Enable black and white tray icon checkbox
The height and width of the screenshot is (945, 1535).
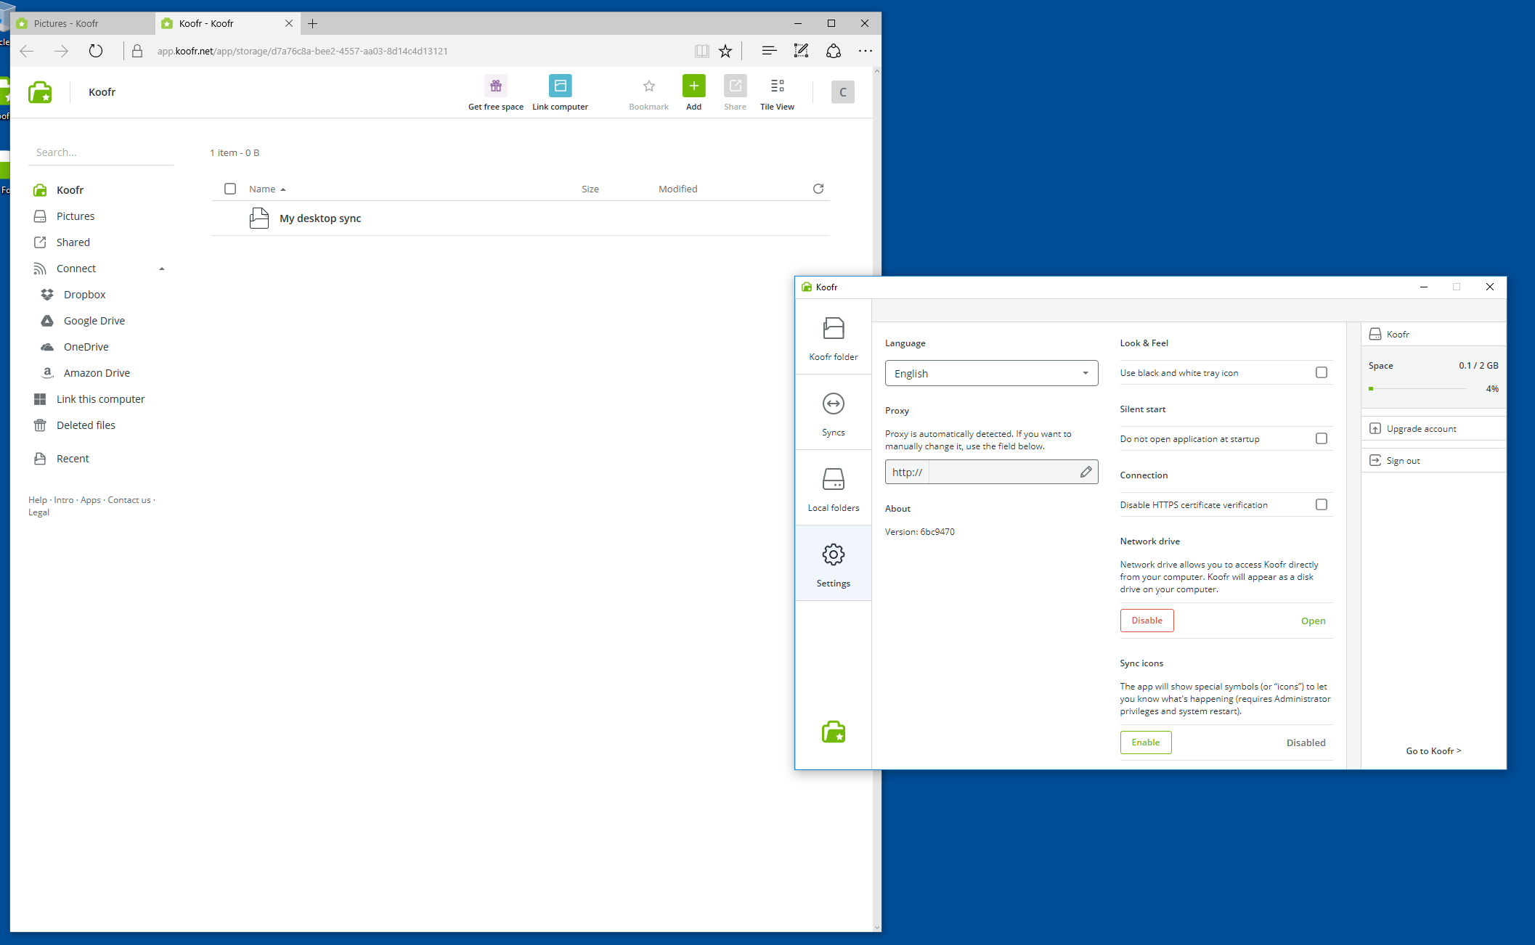1321,372
